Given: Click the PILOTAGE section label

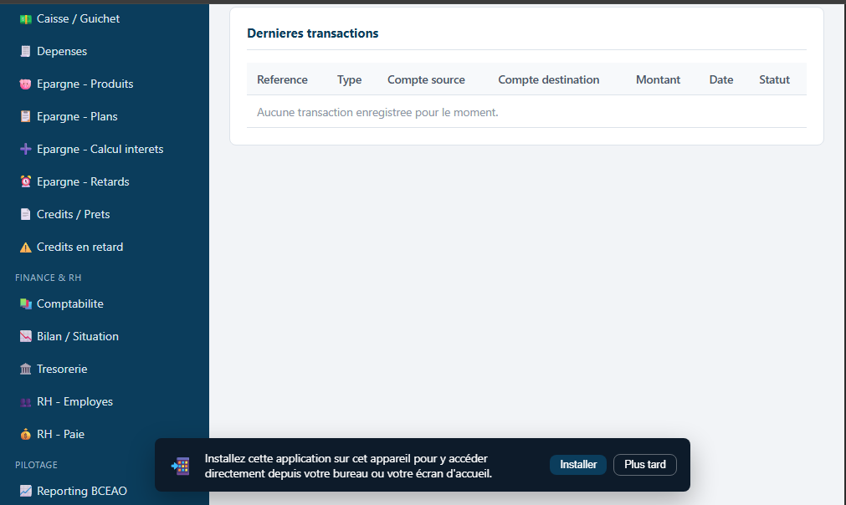Looking at the screenshot, I should (36, 465).
